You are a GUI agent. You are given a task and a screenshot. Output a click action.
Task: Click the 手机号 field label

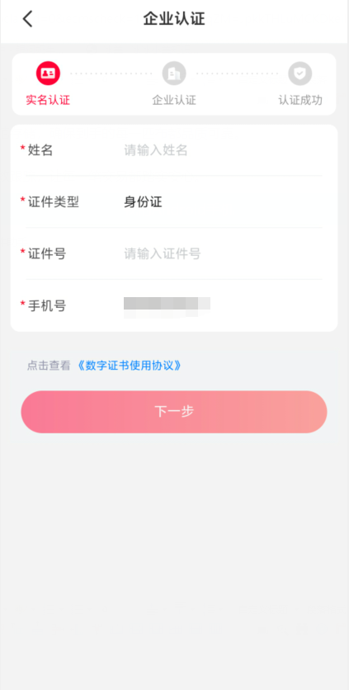(x=47, y=306)
